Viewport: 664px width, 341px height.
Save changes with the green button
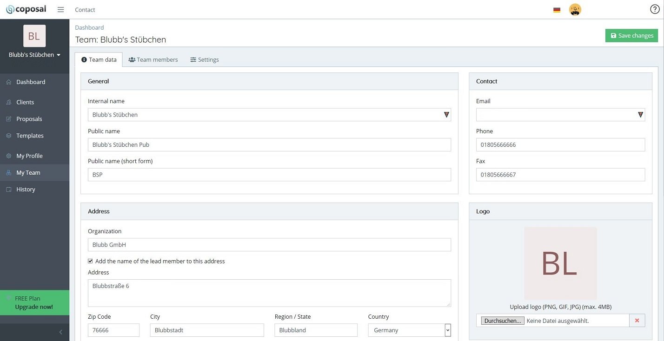pyautogui.click(x=631, y=36)
